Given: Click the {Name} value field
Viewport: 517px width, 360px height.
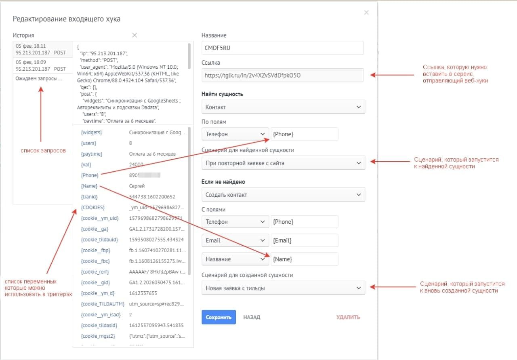Looking at the screenshot, I should pos(305,259).
